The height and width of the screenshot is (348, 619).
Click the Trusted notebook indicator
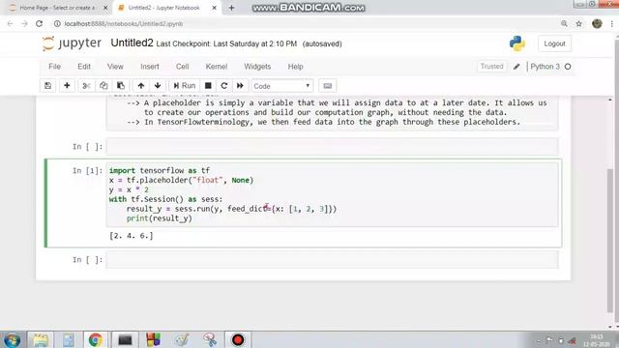tap(492, 67)
